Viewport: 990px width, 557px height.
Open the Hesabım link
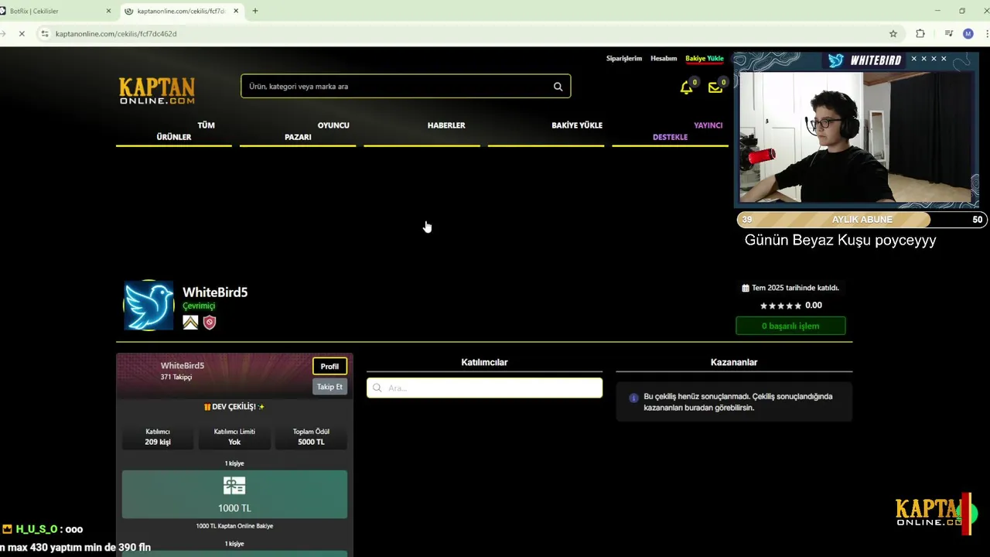click(664, 59)
